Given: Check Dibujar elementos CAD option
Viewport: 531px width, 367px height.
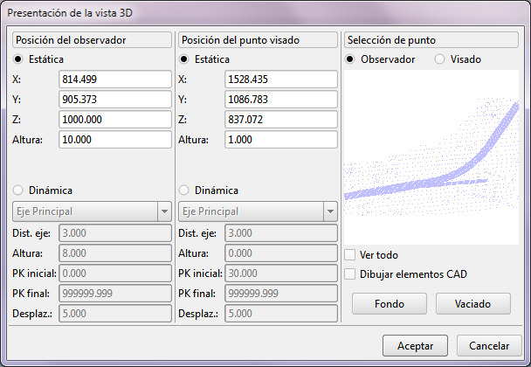Looking at the screenshot, I should [x=350, y=274].
